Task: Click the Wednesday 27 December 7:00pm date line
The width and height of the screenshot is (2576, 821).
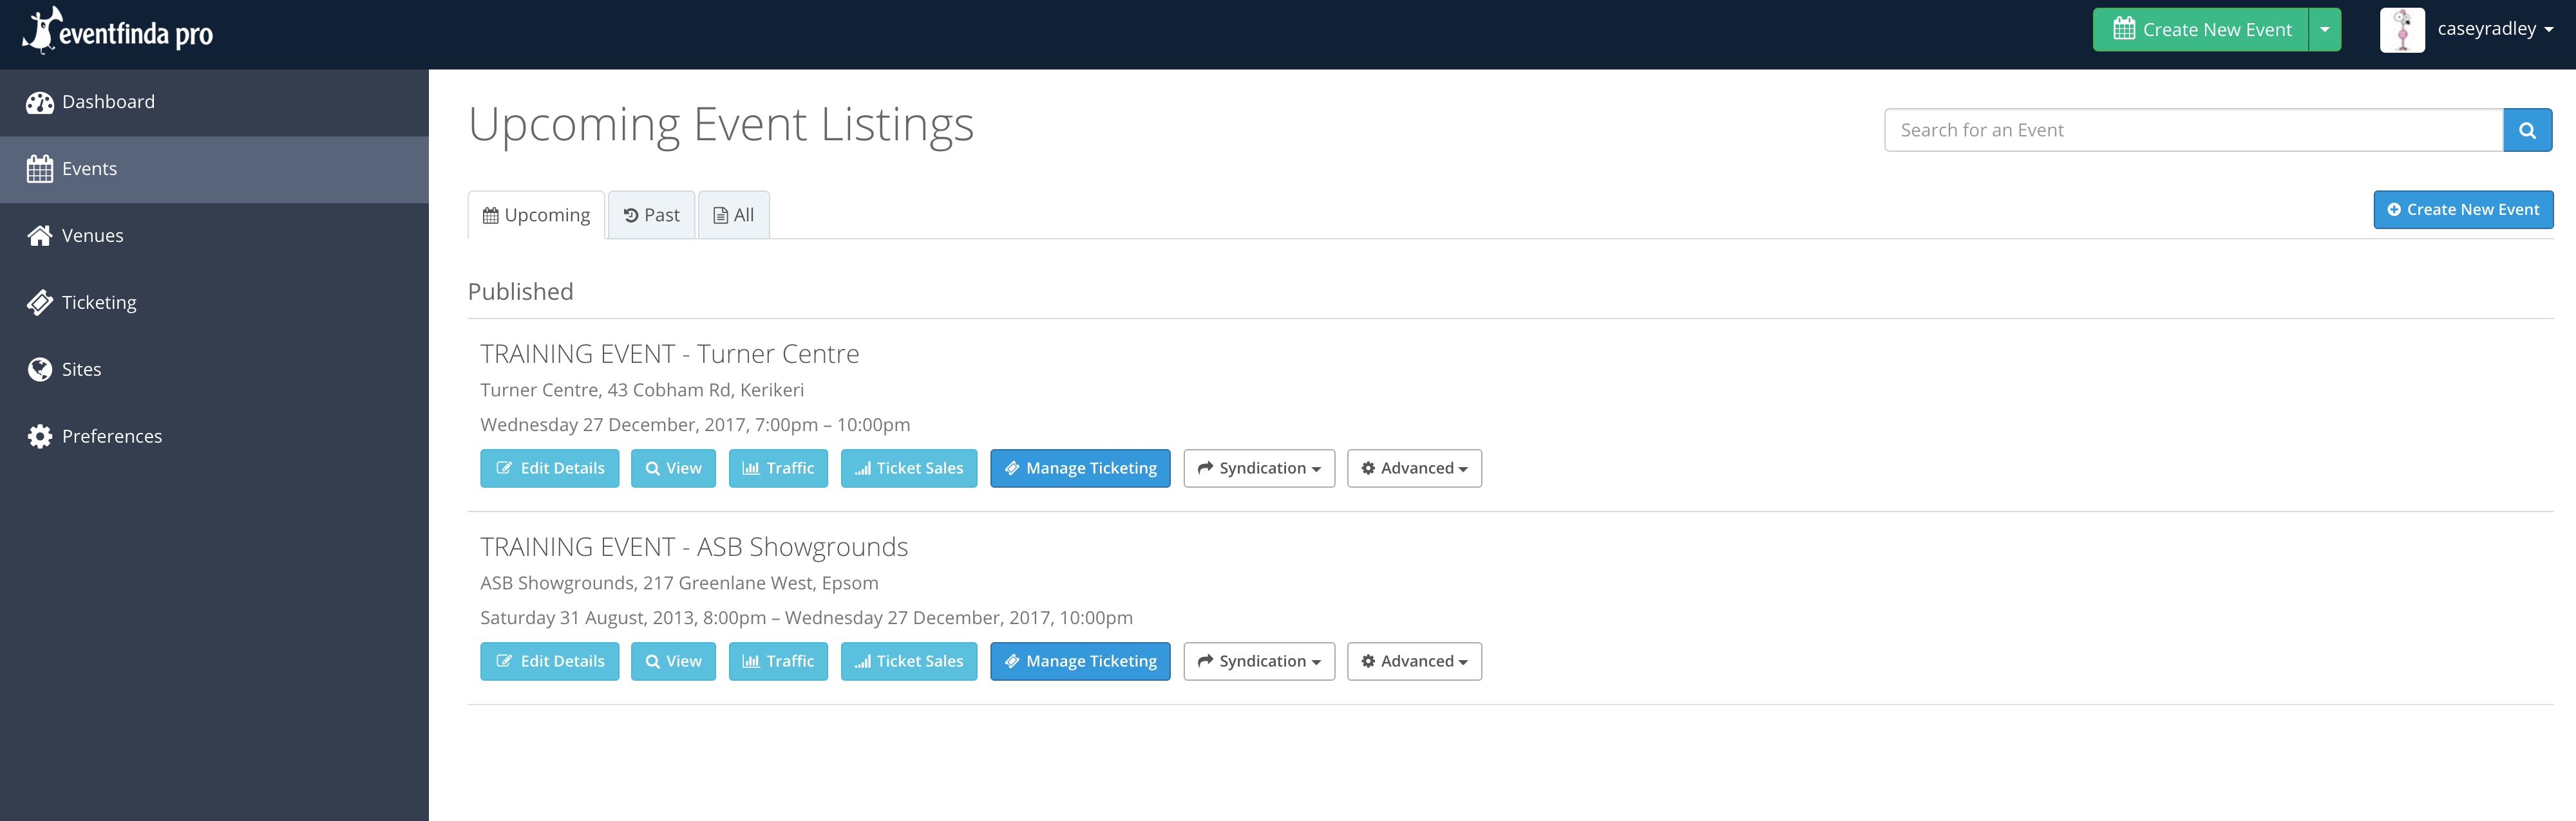Action: click(x=695, y=425)
